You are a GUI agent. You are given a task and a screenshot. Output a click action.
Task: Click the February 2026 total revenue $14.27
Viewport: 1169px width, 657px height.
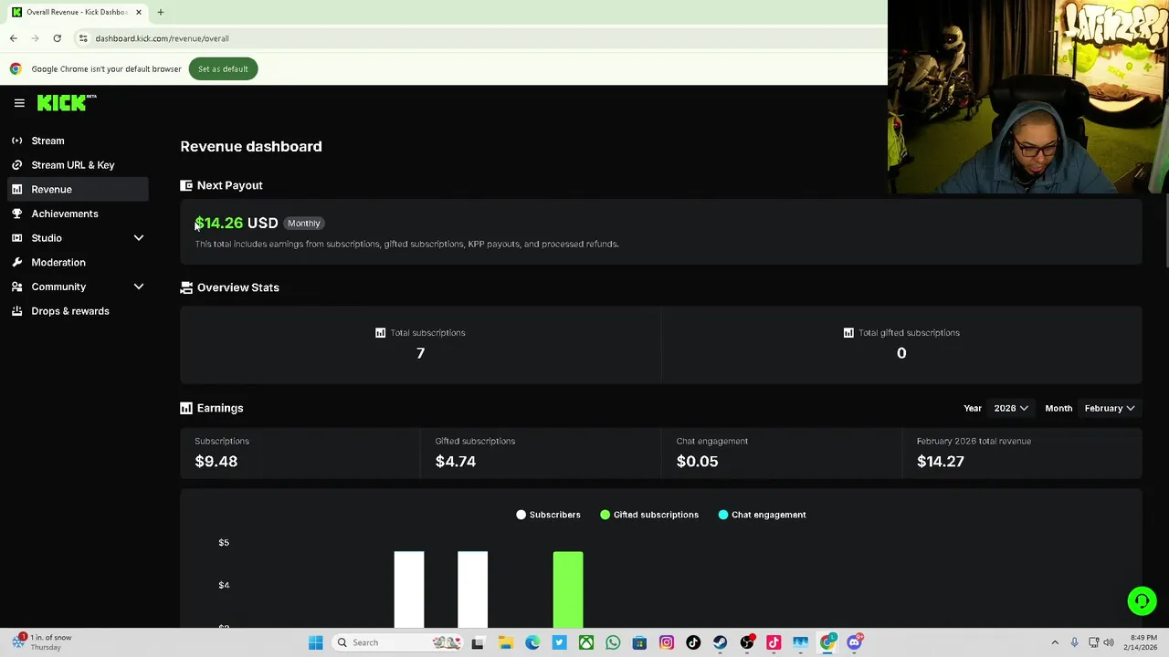point(941,462)
